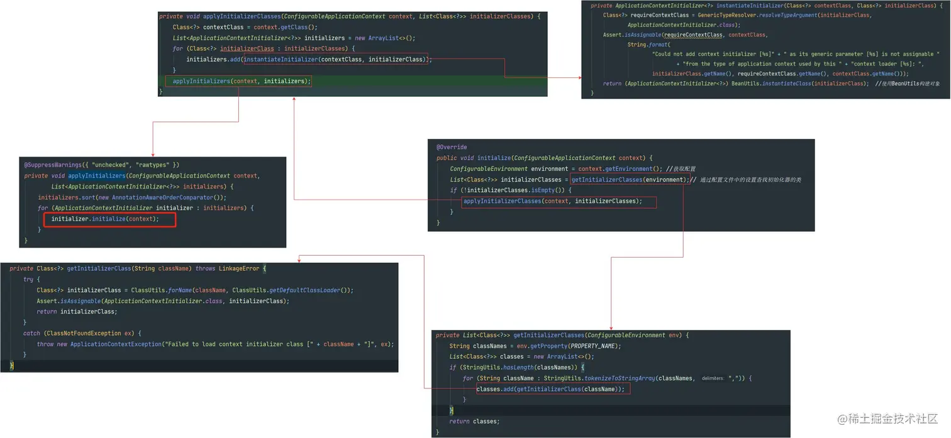
Task: Click the green applyInitializers(context, initializers) line
Action: 240,80
